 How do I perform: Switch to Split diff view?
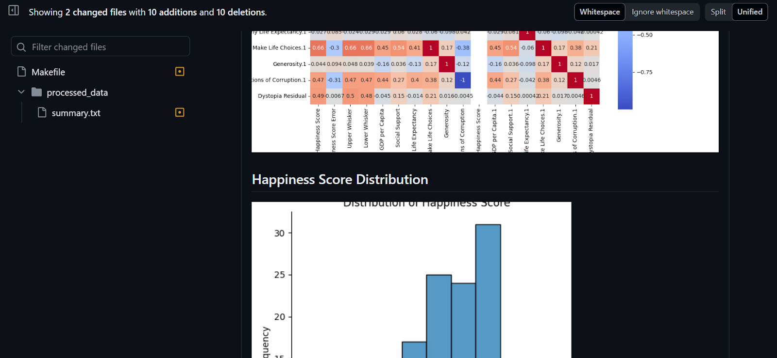pyautogui.click(x=718, y=12)
